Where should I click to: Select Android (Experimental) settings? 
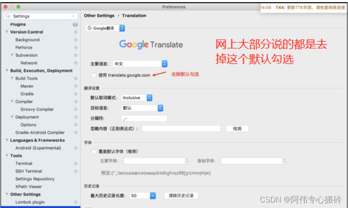pyautogui.click(x=38, y=148)
